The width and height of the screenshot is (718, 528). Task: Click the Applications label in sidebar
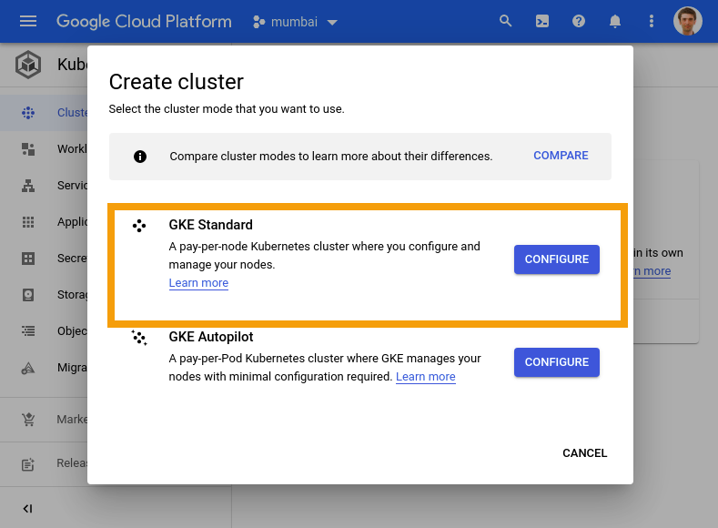pos(72,221)
